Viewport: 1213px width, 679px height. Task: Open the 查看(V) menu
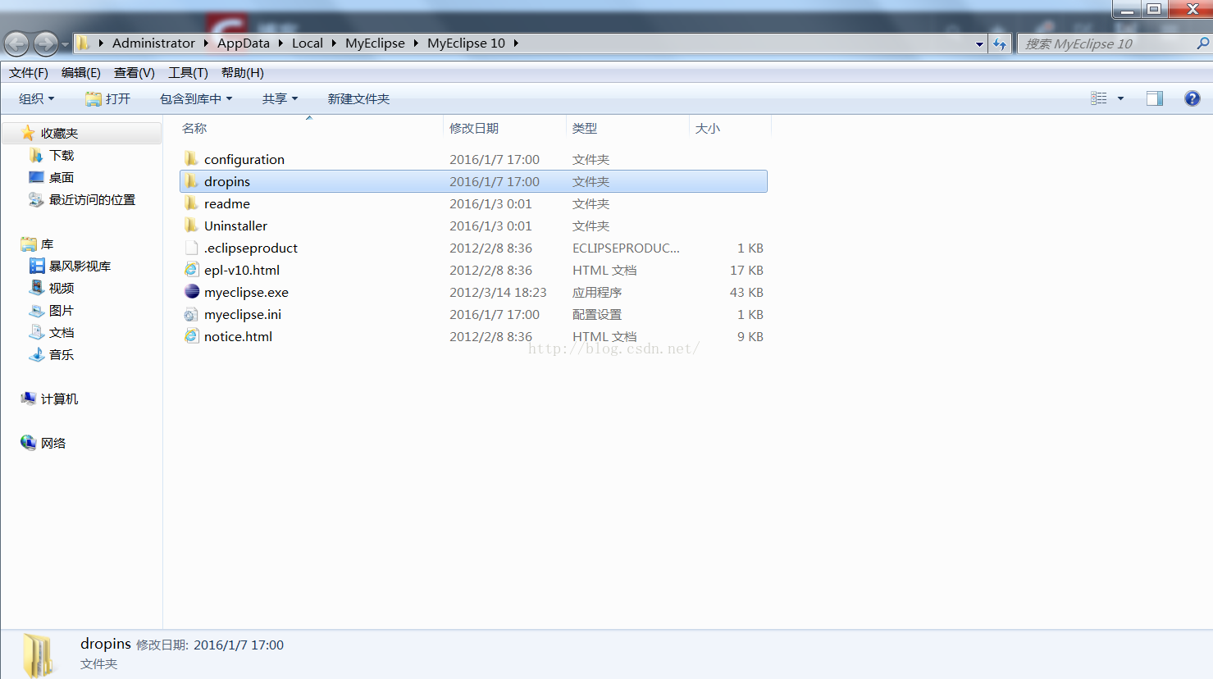(135, 72)
